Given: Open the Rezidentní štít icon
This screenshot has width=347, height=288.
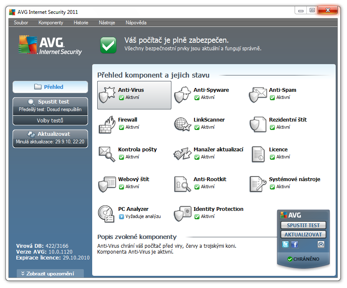Looking at the screenshot, I should tap(258, 125).
